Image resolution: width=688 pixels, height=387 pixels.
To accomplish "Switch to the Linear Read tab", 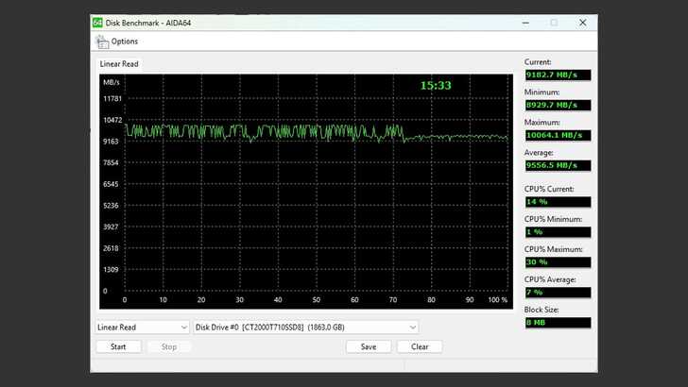I will (119, 64).
